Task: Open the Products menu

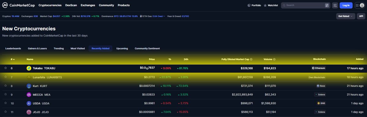Action: [124, 5]
